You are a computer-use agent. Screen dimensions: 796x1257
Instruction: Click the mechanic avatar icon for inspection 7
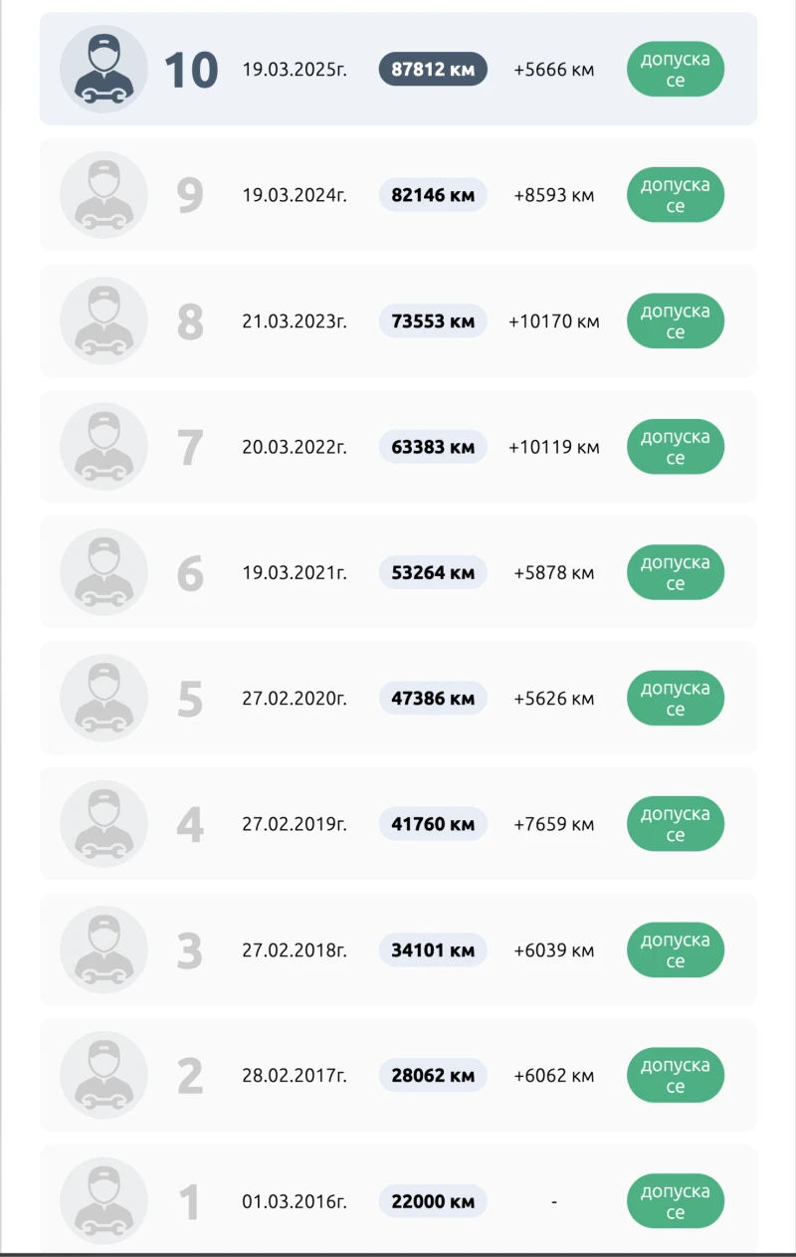coord(103,447)
